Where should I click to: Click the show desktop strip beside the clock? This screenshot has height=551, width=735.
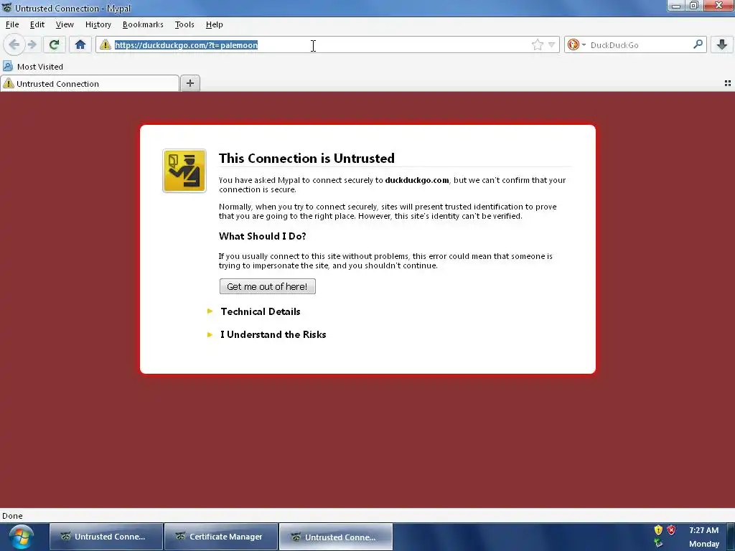click(731, 537)
